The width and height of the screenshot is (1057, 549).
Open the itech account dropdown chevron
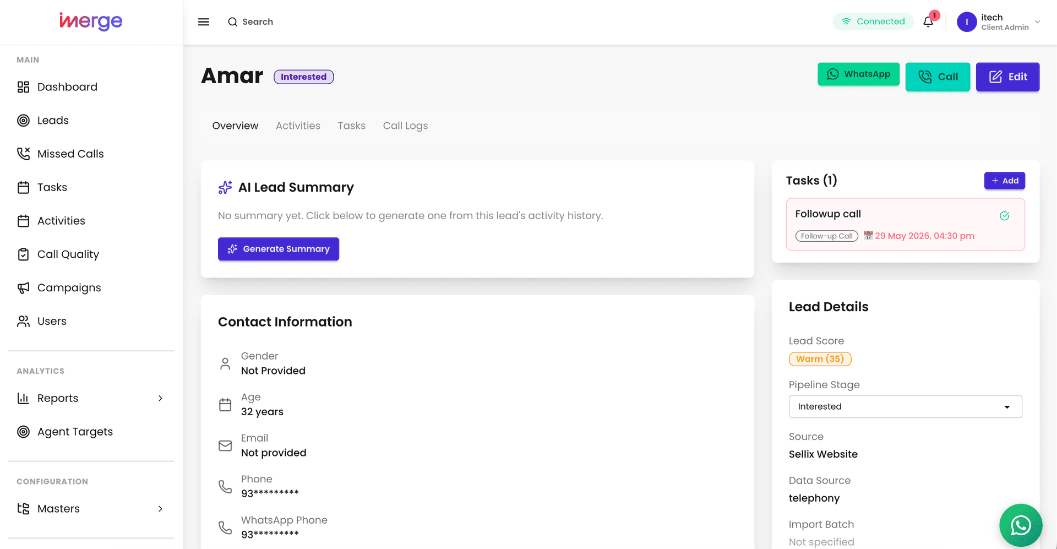click(x=1038, y=22)
